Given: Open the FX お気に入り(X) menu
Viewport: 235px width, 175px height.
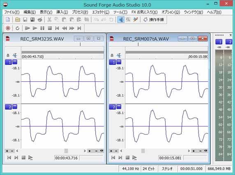Looking at the screenshot, I should [x=145, y=12].
